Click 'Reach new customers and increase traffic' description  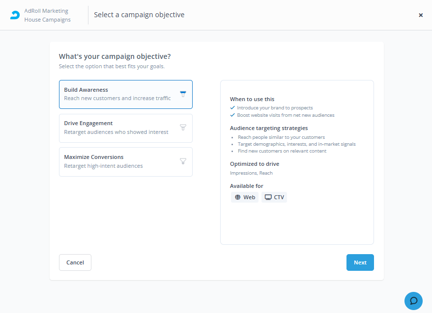(x=117, y=98)
